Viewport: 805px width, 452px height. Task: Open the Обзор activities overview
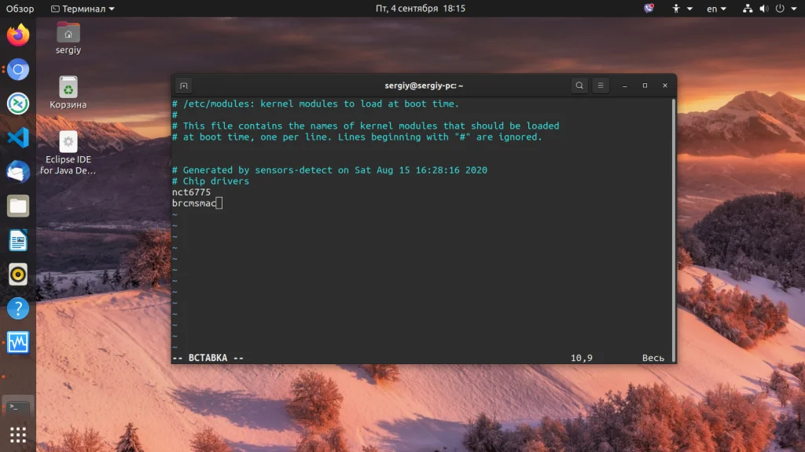[x=20, y=9]
